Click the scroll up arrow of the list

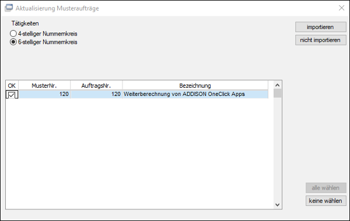tap(278, 85)
